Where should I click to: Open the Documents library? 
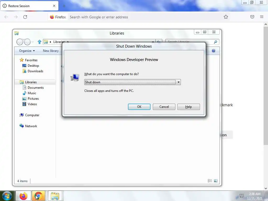33,87
